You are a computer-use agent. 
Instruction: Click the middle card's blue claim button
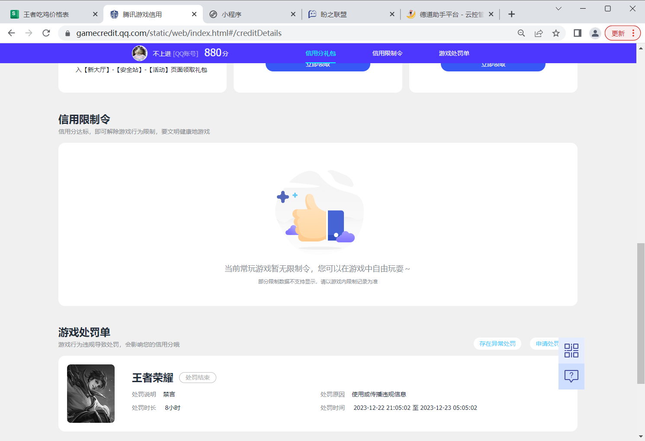pos(318,67)
